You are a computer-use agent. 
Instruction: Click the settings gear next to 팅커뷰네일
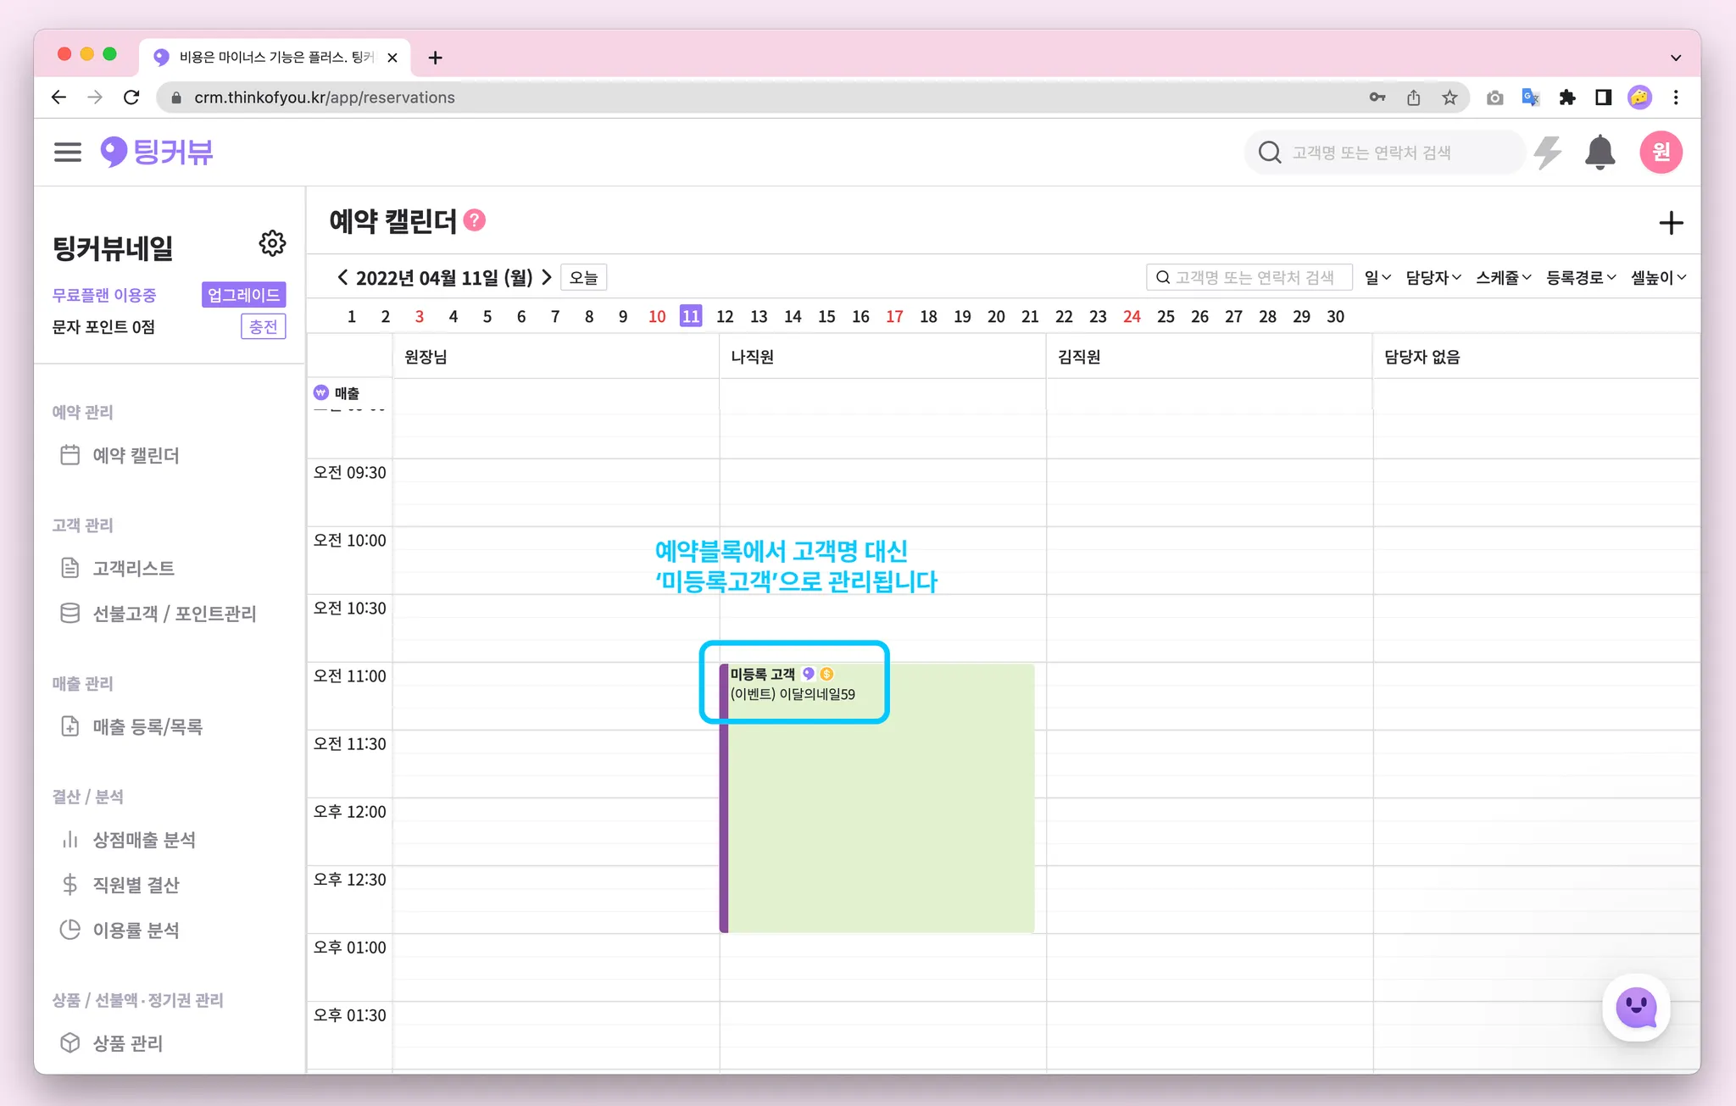click(272, 244)
